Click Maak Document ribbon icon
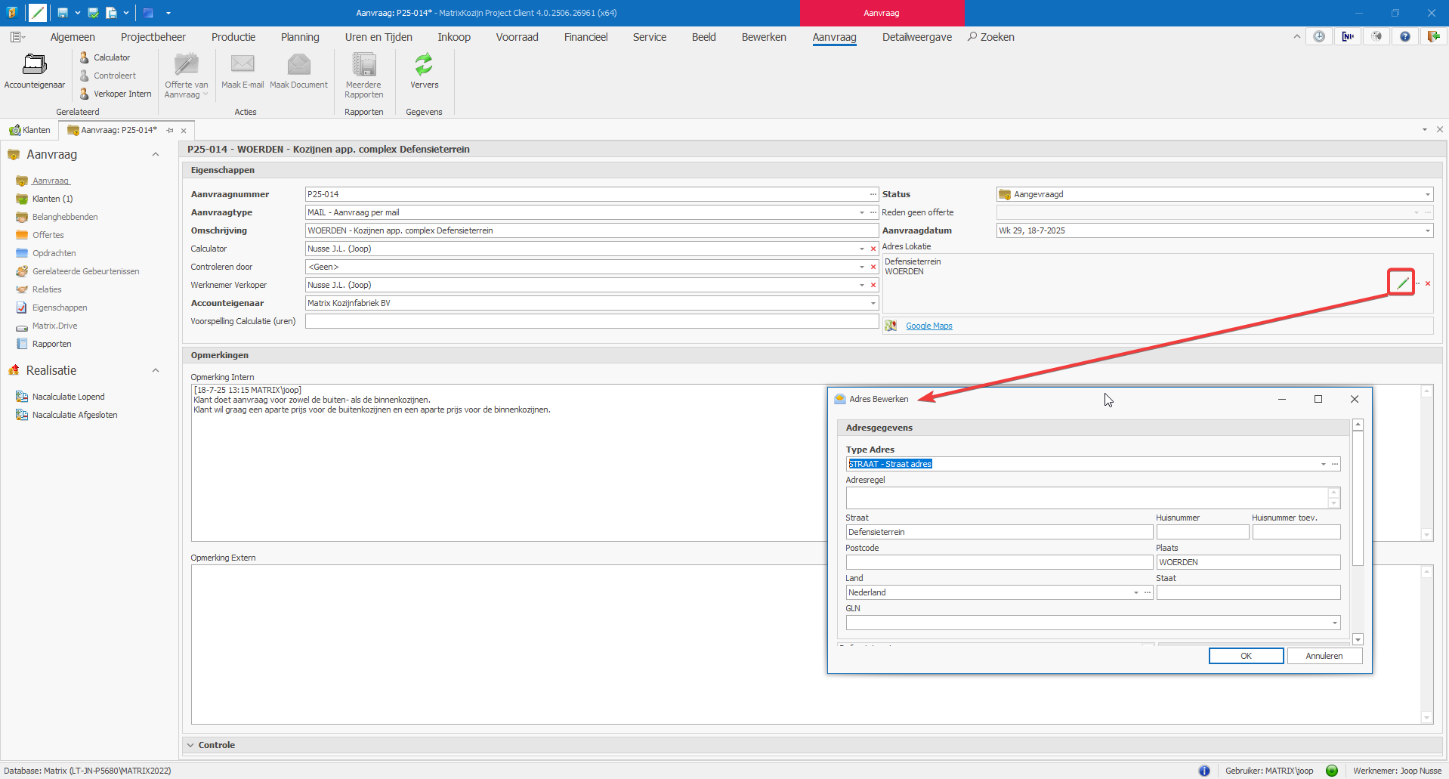The width and height of the screenshot is (1449, 779). coord(298,71)
